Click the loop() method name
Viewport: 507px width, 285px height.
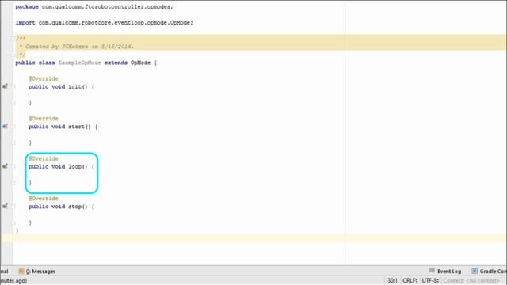[x=74, y=166]
